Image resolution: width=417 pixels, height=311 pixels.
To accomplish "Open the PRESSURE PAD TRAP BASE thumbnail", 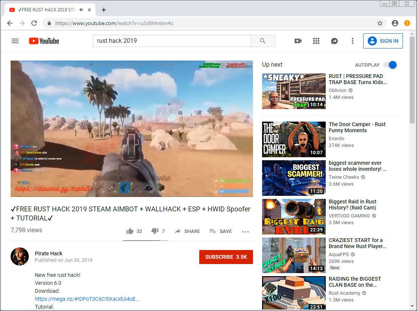I will 294,91.
